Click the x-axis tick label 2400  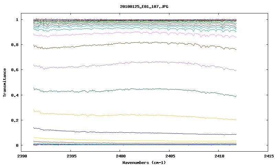tap(121, 156)
